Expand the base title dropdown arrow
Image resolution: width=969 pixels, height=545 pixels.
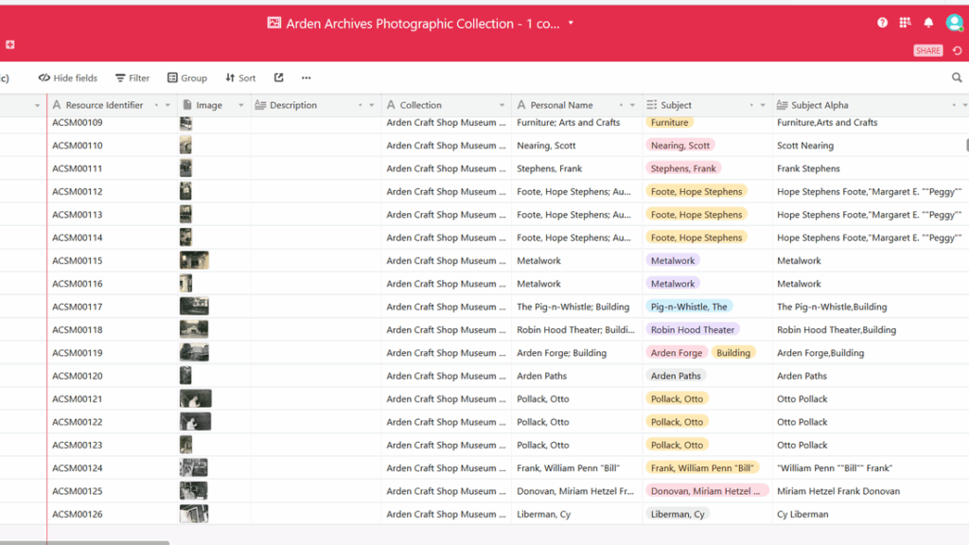click(x=571, y=24)
